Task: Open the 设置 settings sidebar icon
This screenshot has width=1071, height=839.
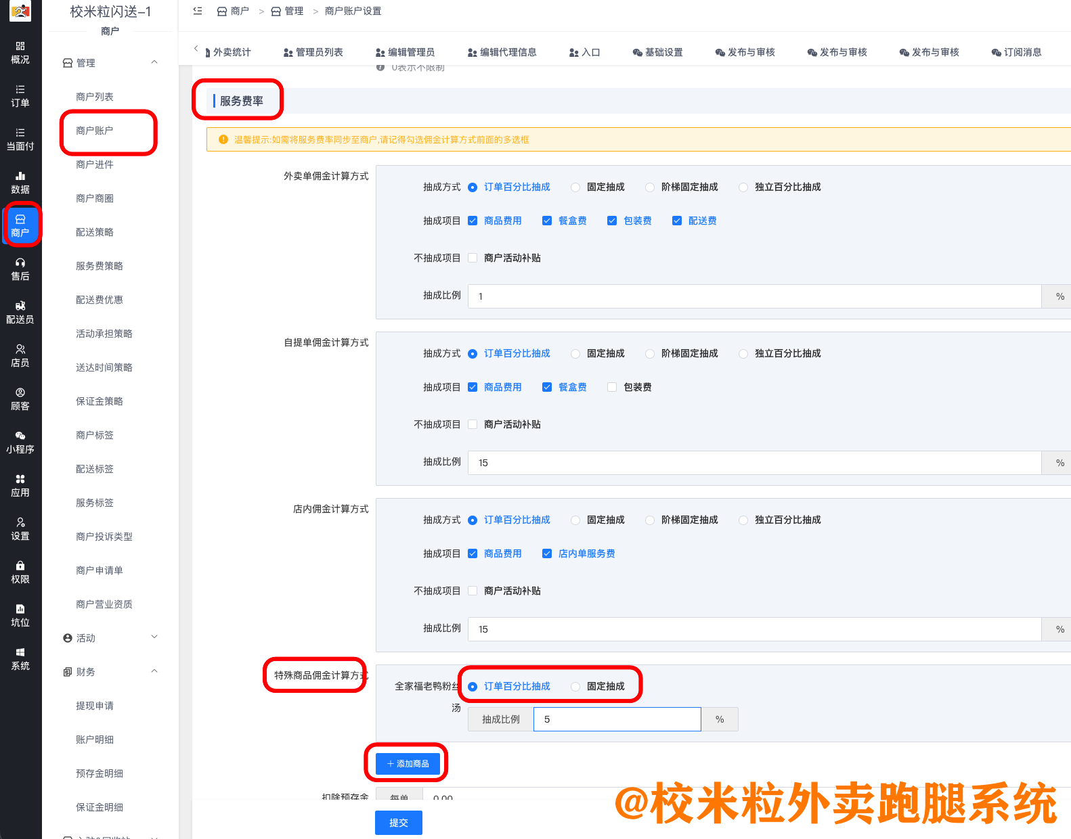Action: click(x=20, y=529)
